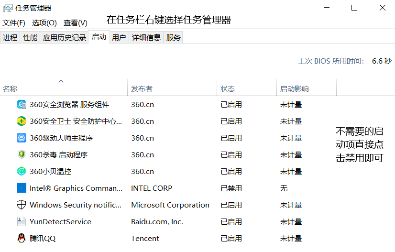Select the YunDetectService row name

60,222
